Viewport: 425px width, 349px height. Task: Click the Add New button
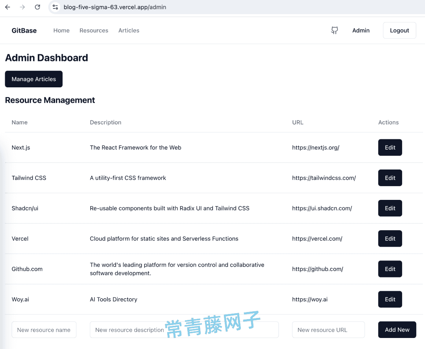pos(397,330)
